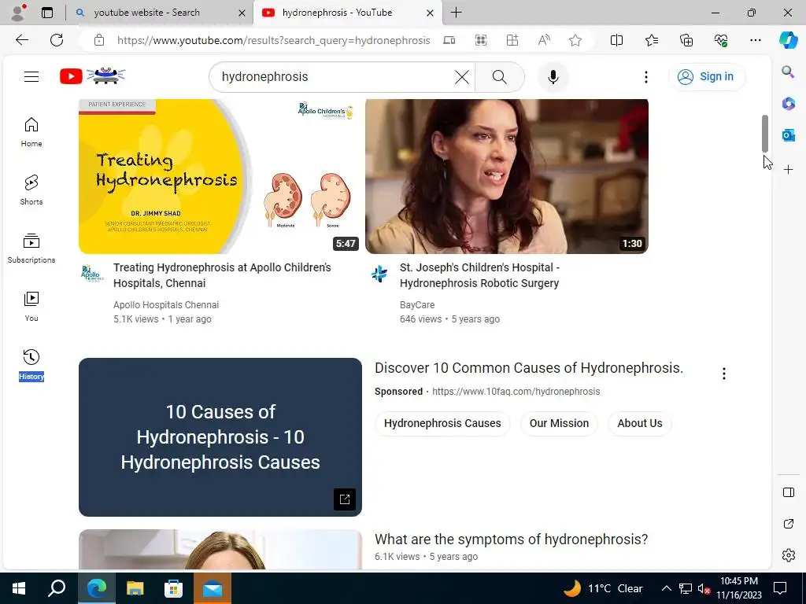Open Edge read aloud icon
Screen dimensions: 806x604
(x=544, y=40)
